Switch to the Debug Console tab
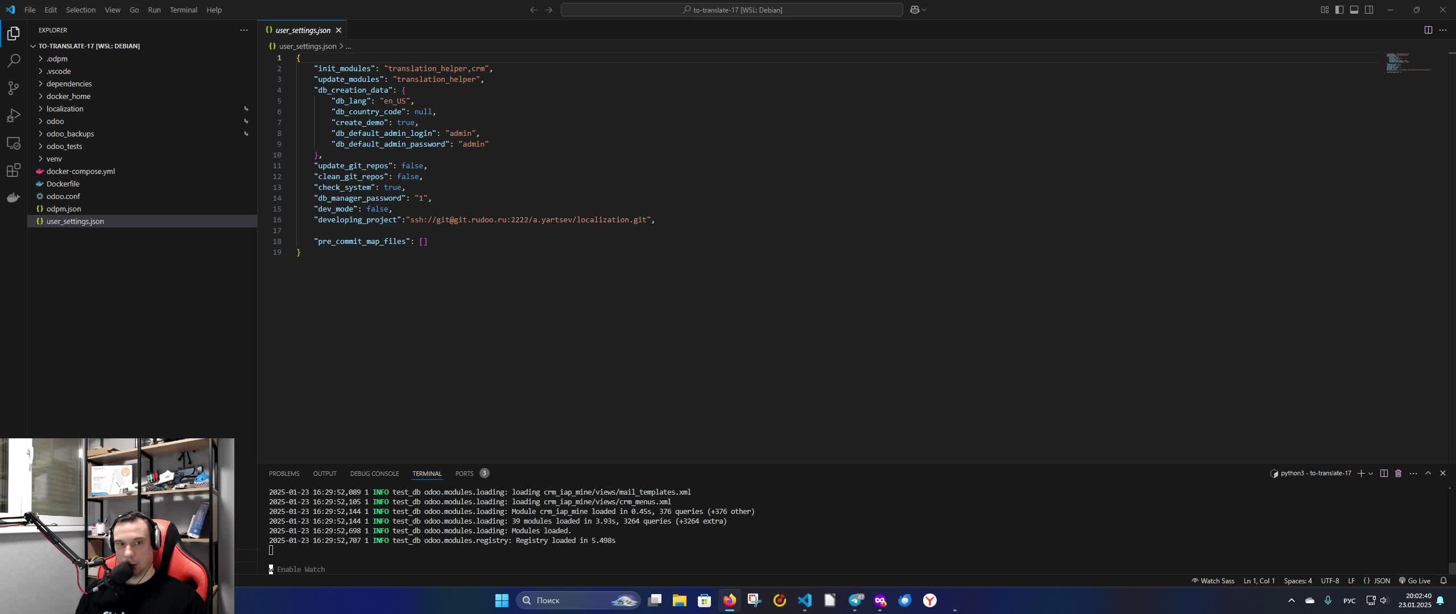Screen dimensions: 1456x614 click(374, 474)
